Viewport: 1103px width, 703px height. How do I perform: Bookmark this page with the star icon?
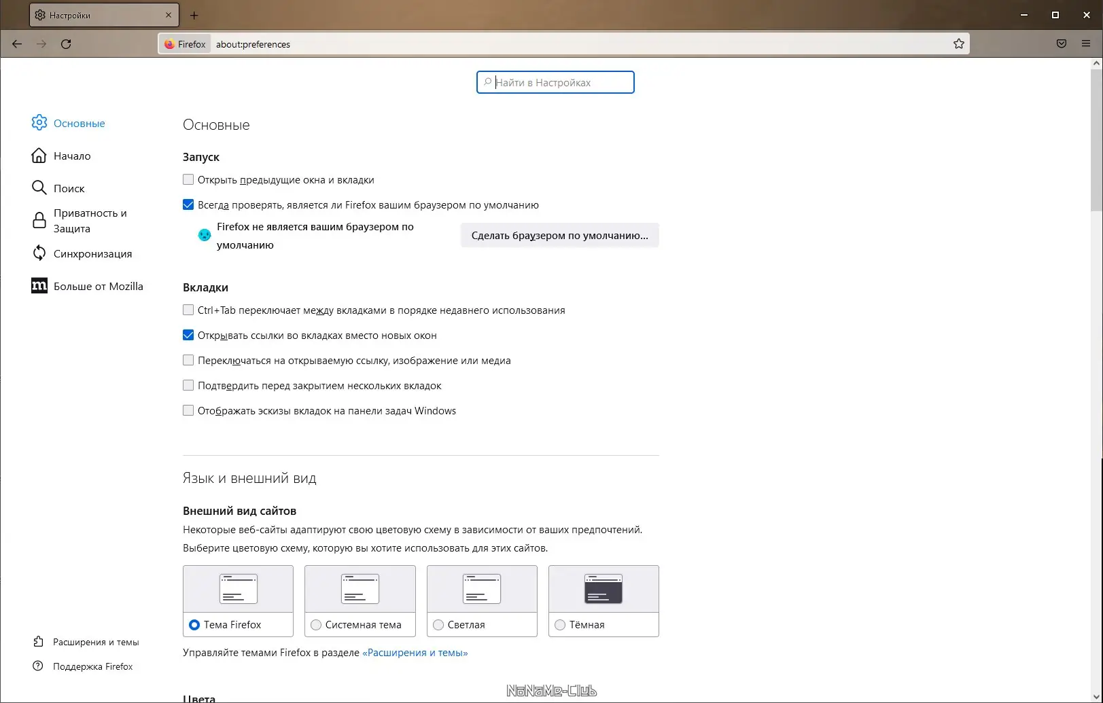[959, 44]
